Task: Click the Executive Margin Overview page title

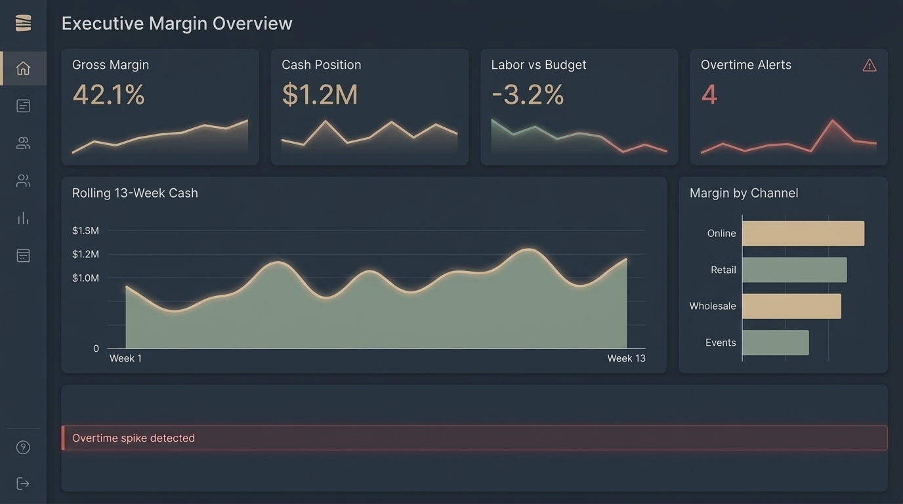Action: point(177,23)
